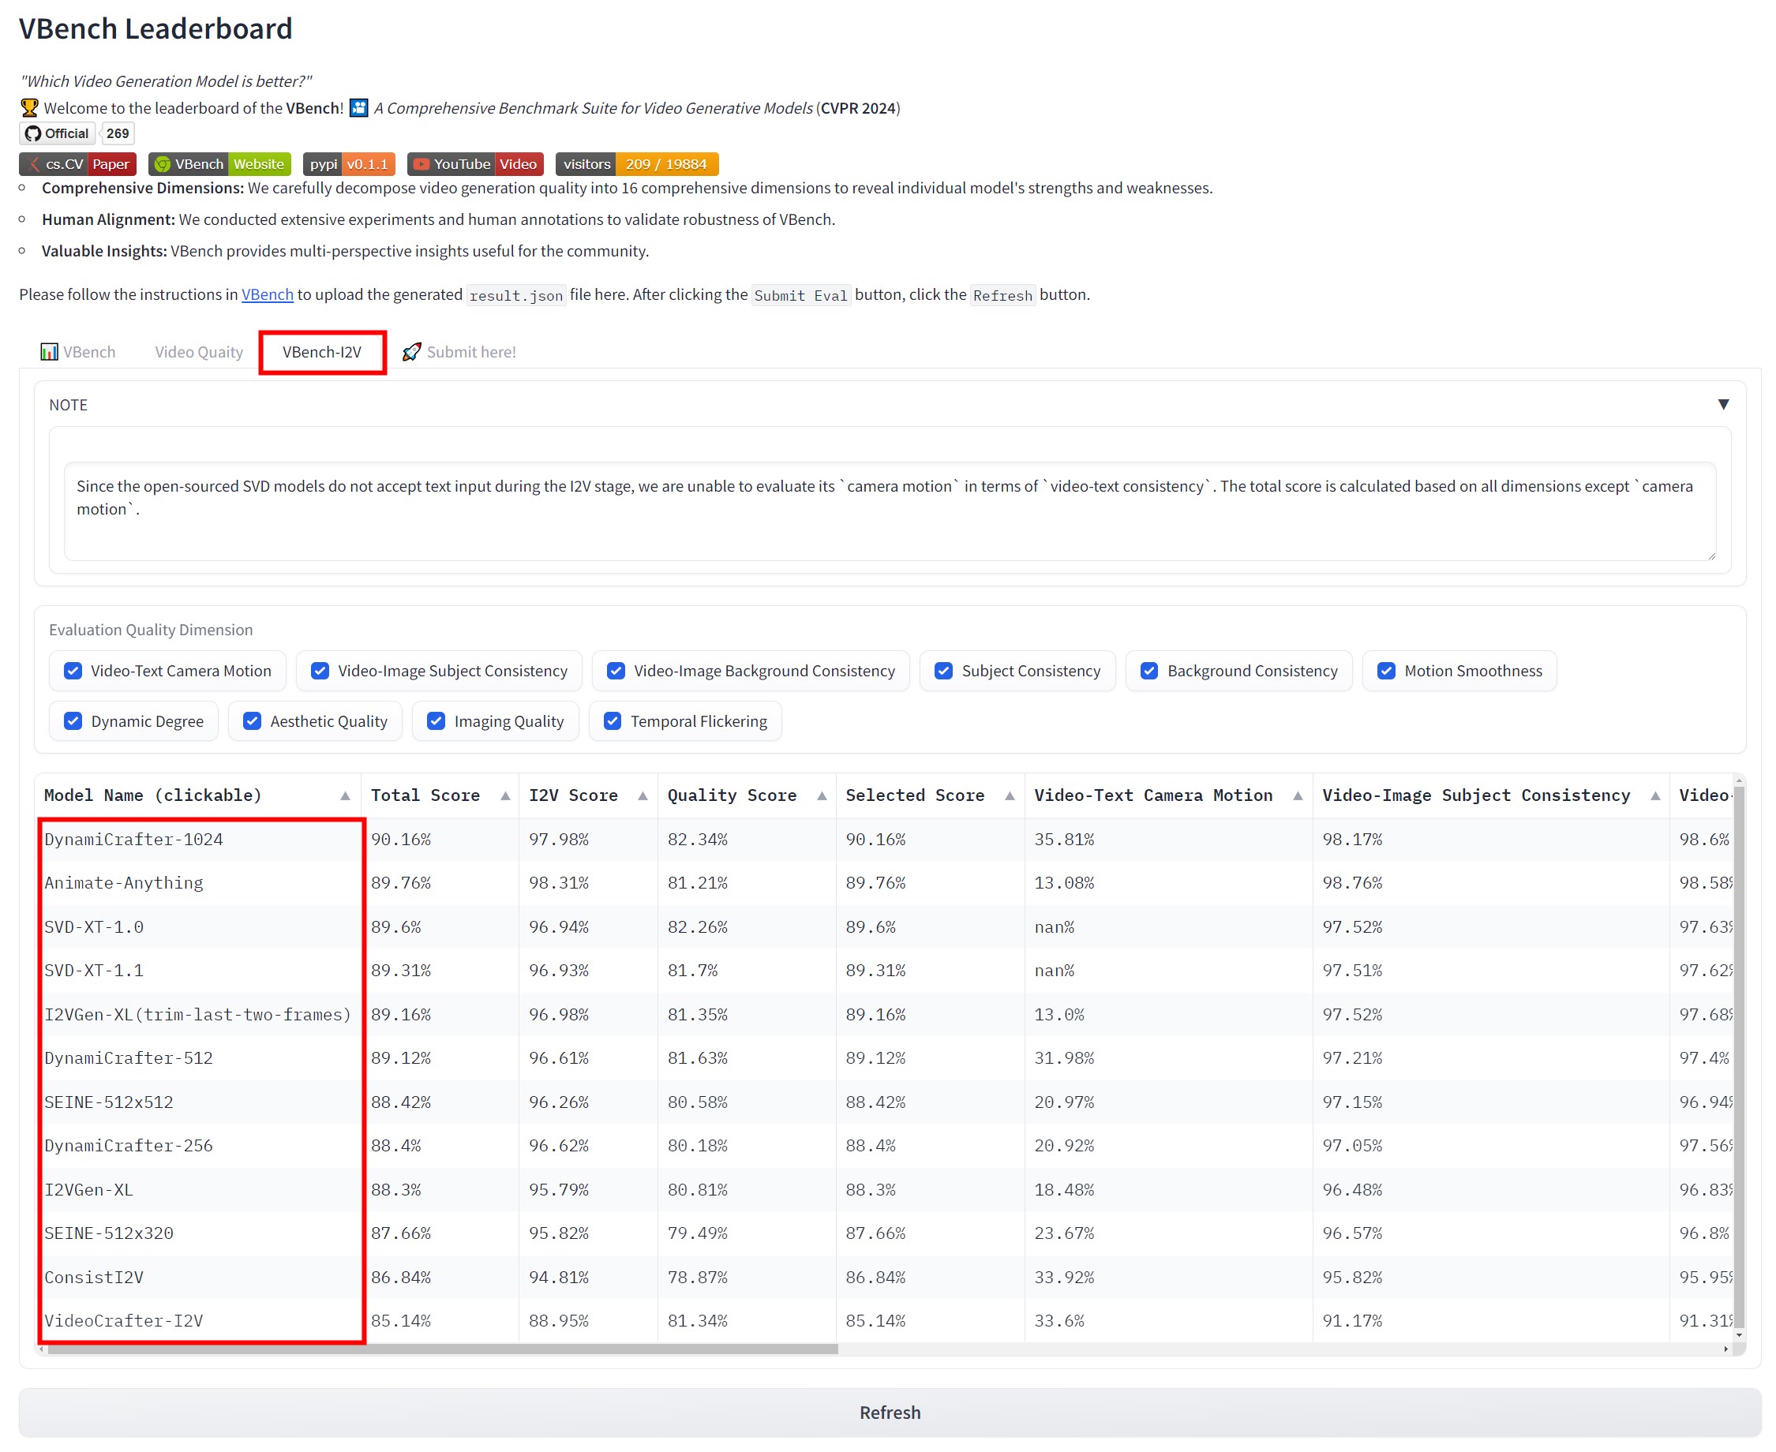Sort by Selected Score arrow
The height and width of the screenshot is (1452, 1776).
pos(1010,795)
